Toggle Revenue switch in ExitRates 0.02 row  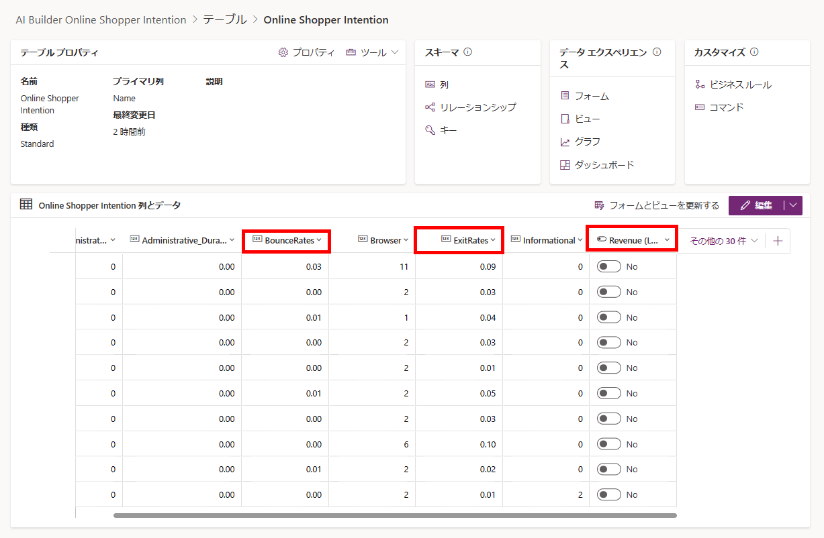pyautogui.click(x=609, y=469)
